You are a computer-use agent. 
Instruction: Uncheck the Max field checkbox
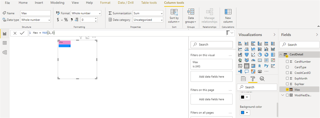[x=287, y=89]
